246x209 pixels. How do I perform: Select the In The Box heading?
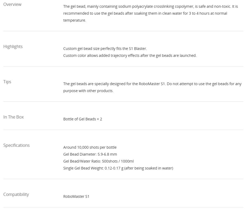13,117
